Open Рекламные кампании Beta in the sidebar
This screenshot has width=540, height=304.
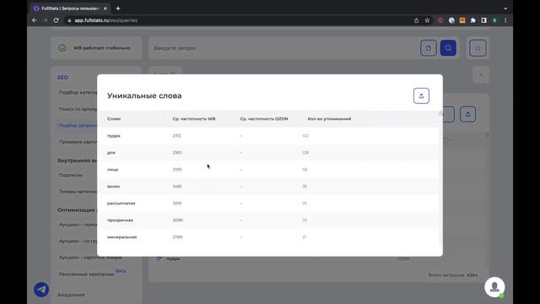pos(92,274)
